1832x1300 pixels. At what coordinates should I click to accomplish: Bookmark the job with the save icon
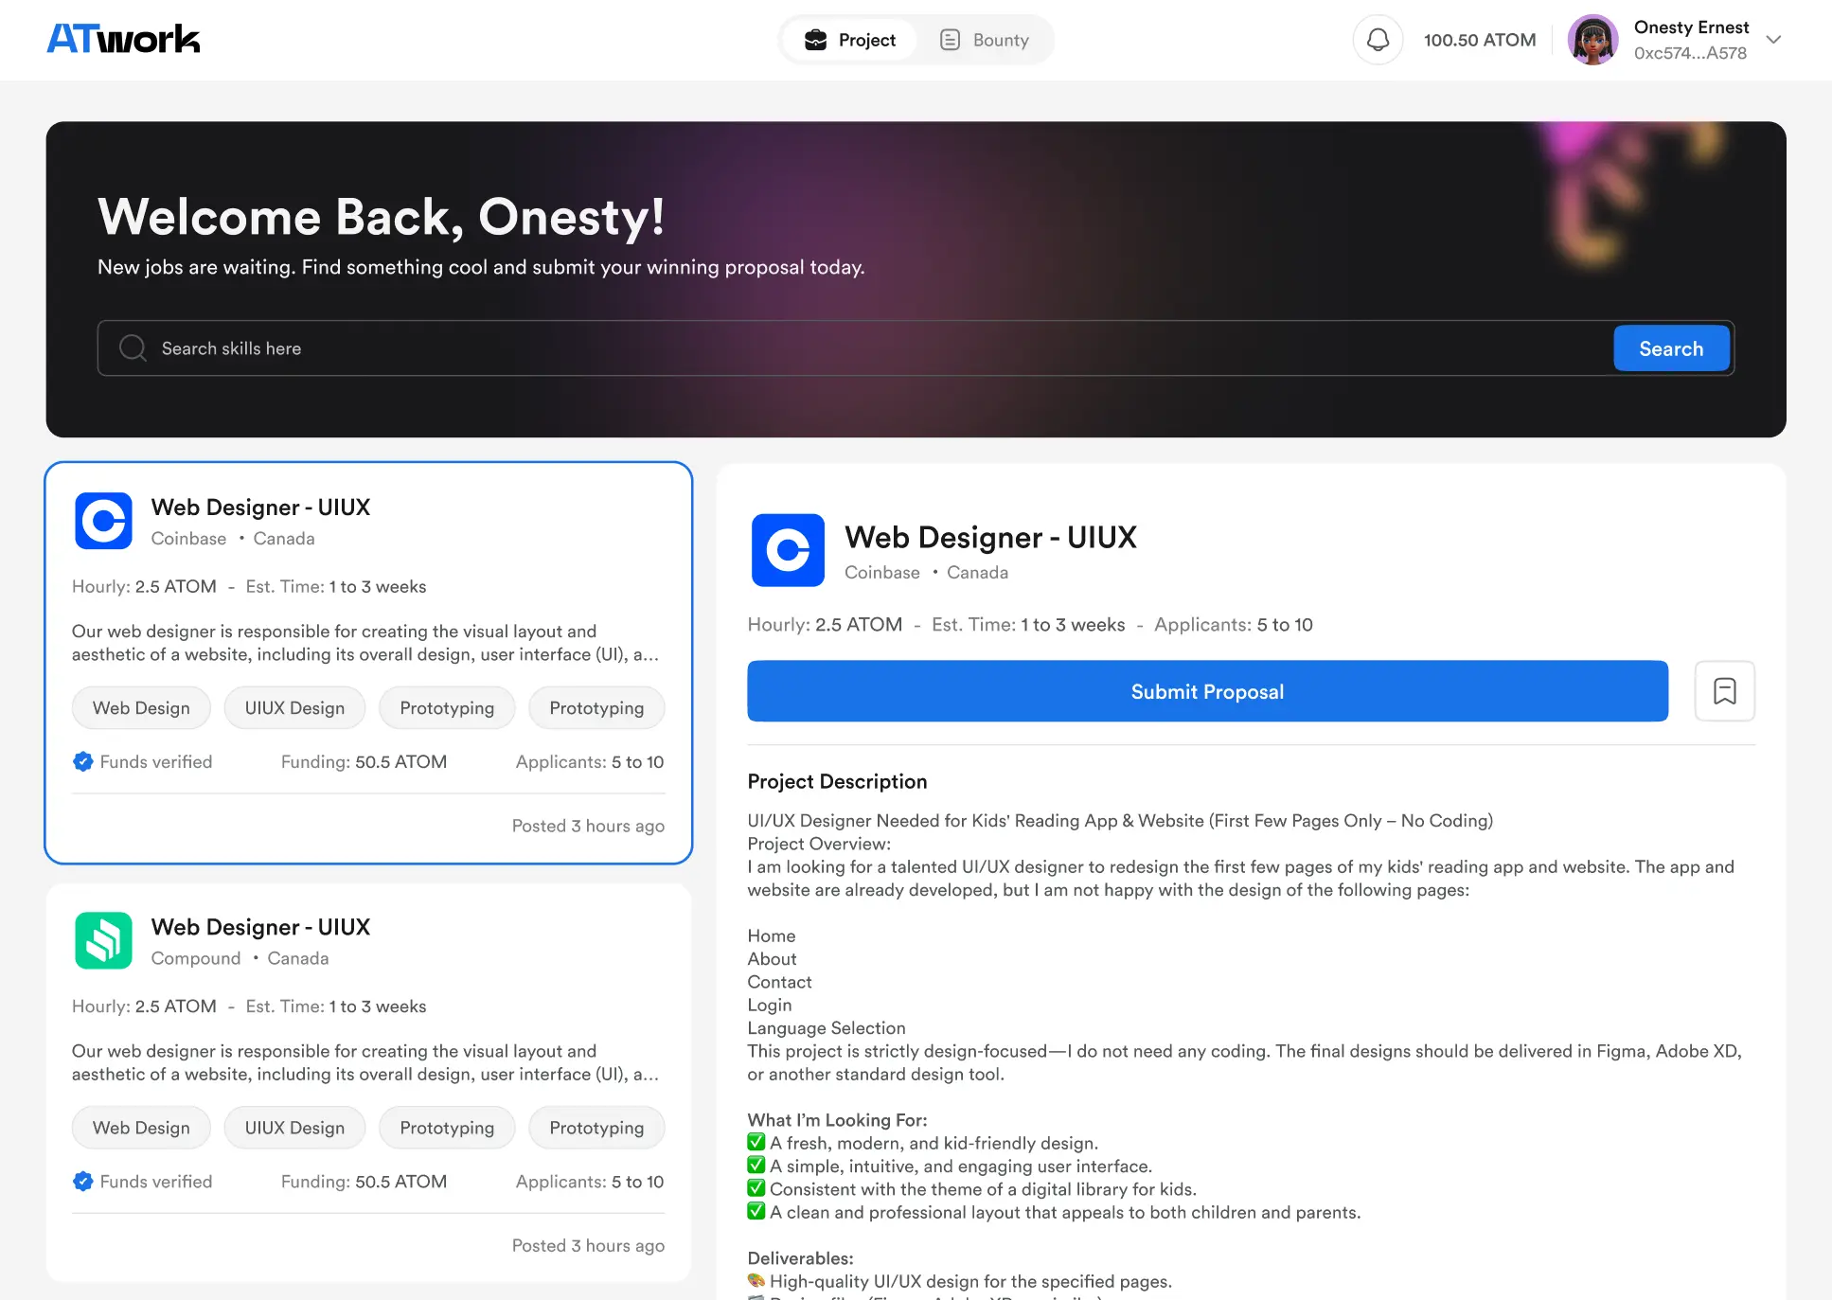1724,691
